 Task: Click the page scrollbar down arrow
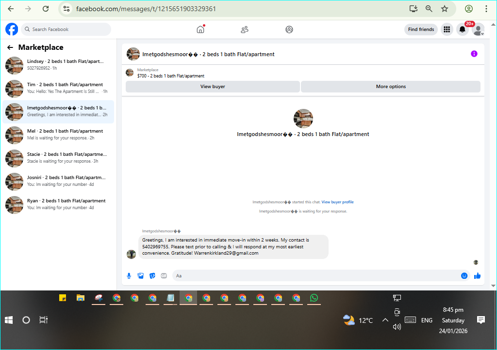pyautogui.click(x=493, y=286)
